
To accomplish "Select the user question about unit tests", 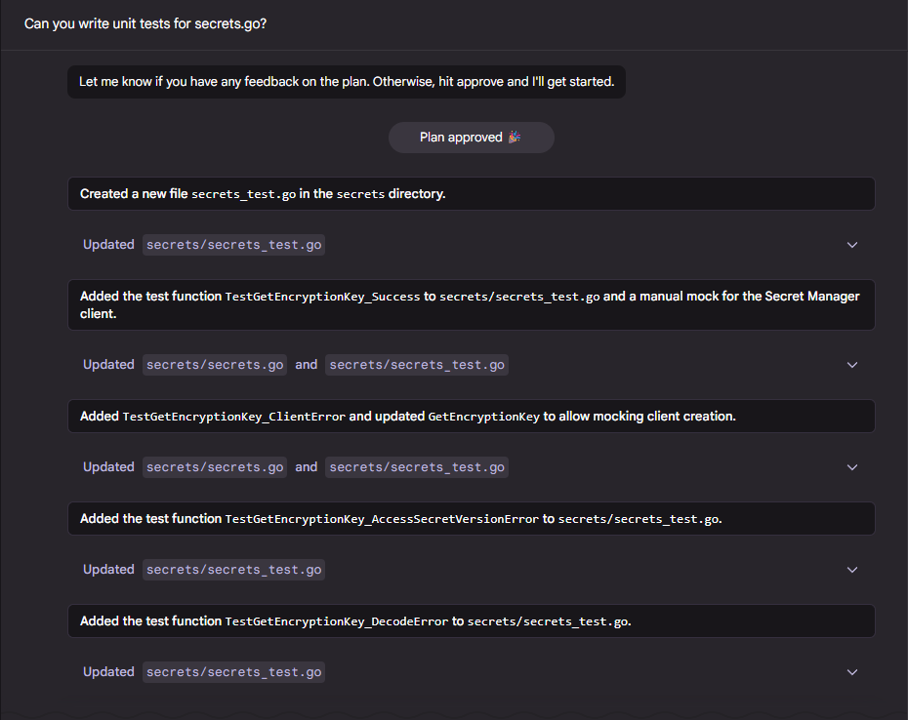I will tap(144, 23).
